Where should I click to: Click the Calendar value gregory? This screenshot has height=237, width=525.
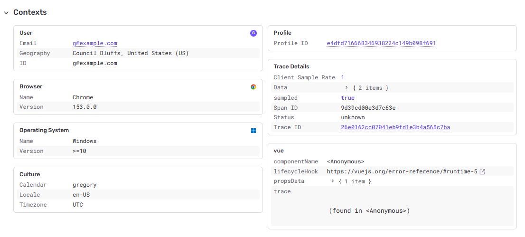pyautogui.click(x=84, y=185)
